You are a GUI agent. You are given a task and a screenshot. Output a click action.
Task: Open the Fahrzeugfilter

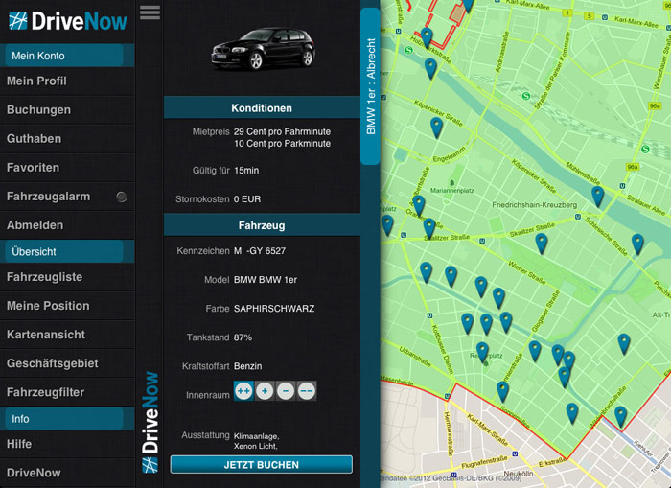pos(67,392)
